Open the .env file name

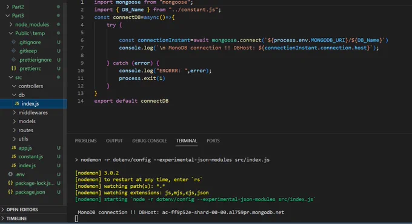point(20,174)
